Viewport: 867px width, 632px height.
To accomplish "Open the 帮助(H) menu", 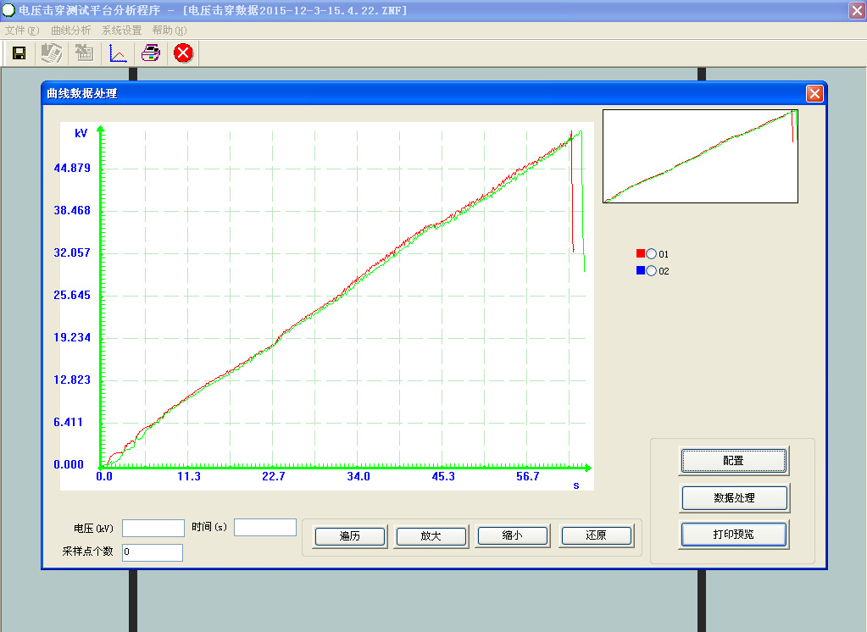I will coord(170,30).
